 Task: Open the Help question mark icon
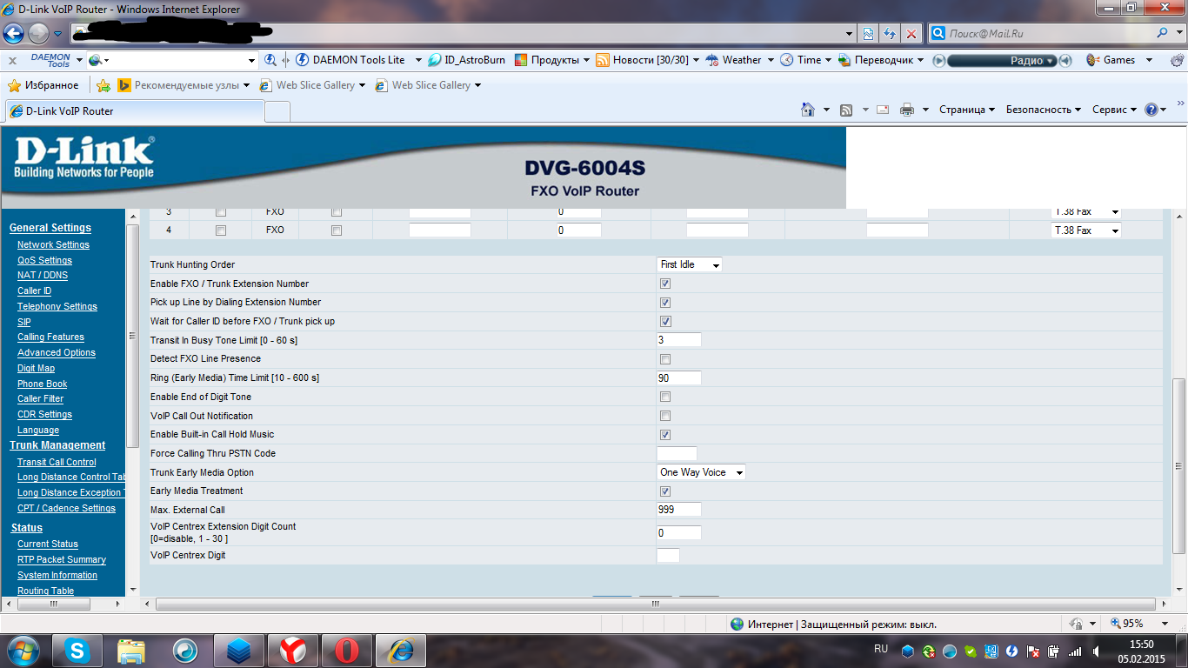coord(1151,110)
